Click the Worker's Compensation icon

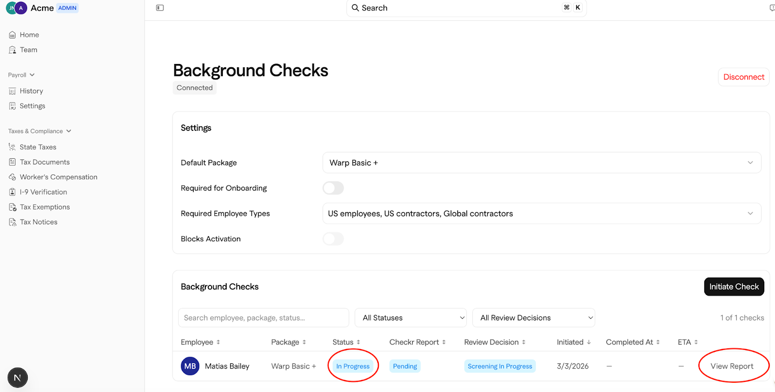(12, 177)
